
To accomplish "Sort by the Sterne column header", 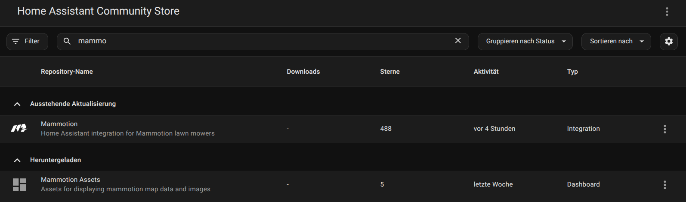I will click(x=390, y=72).
